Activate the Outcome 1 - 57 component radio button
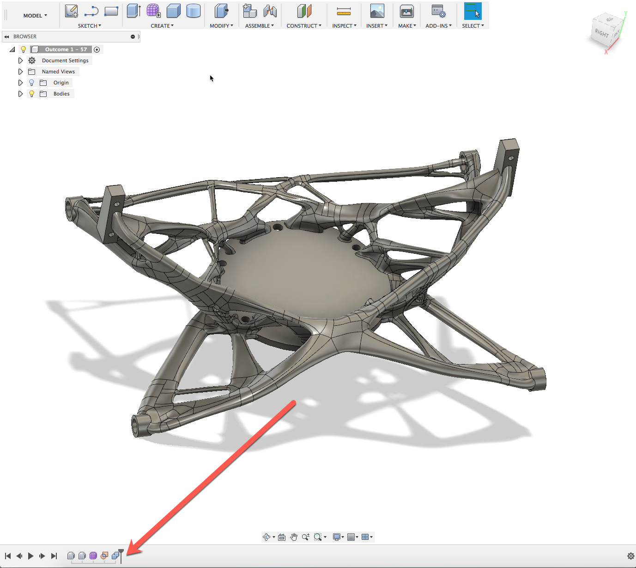 [x=97, y=49]
